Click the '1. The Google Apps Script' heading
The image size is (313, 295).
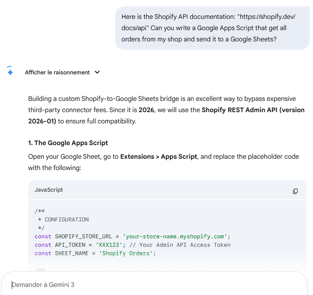point(68,143)
